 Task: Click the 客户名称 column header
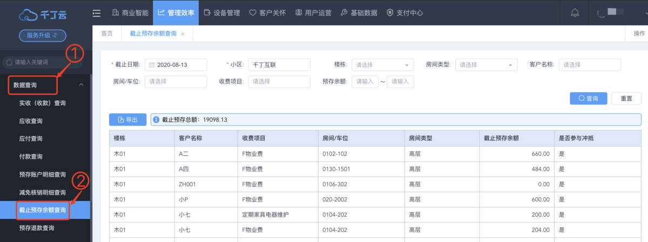[206, 138]
